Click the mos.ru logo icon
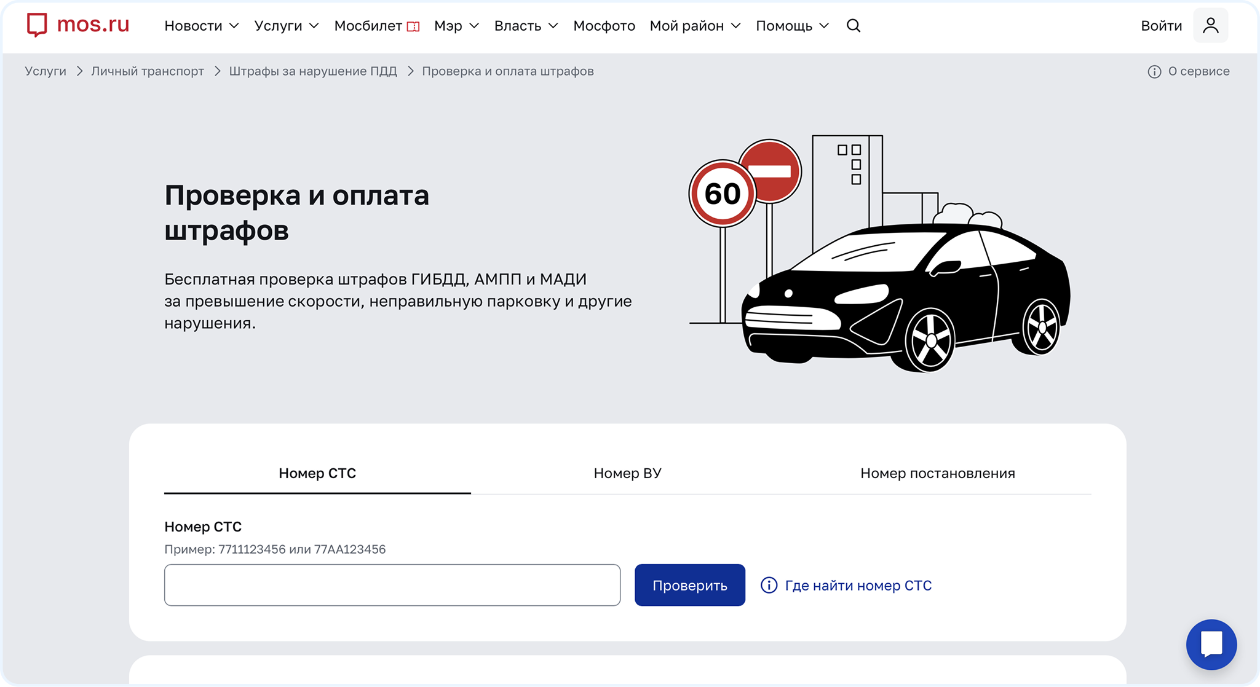1260x687 pixels. tap(37, 25)
